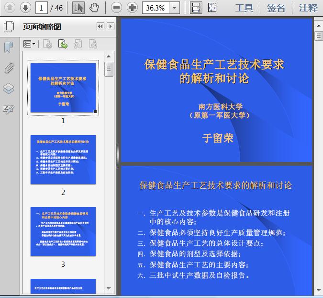Click document view scroll down arrow

(319, 290)
